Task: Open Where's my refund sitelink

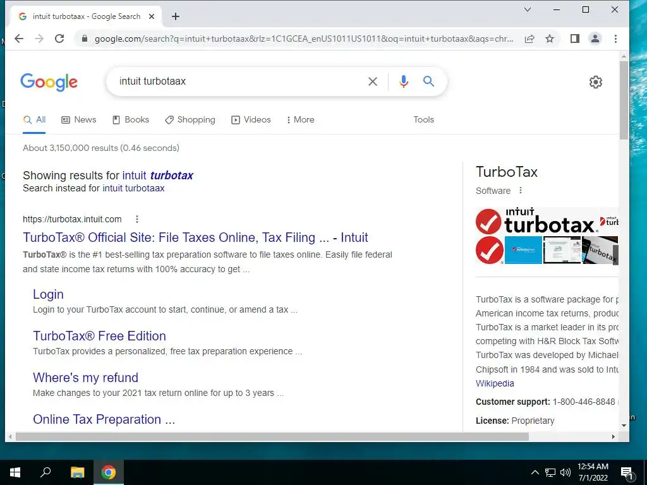Action: [x=85, y=378]
